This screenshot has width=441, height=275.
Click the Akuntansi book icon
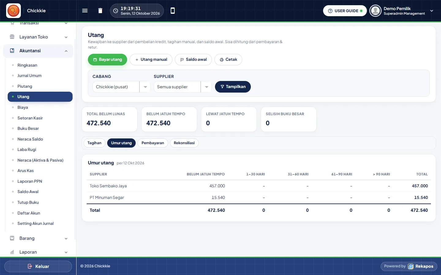12,51
